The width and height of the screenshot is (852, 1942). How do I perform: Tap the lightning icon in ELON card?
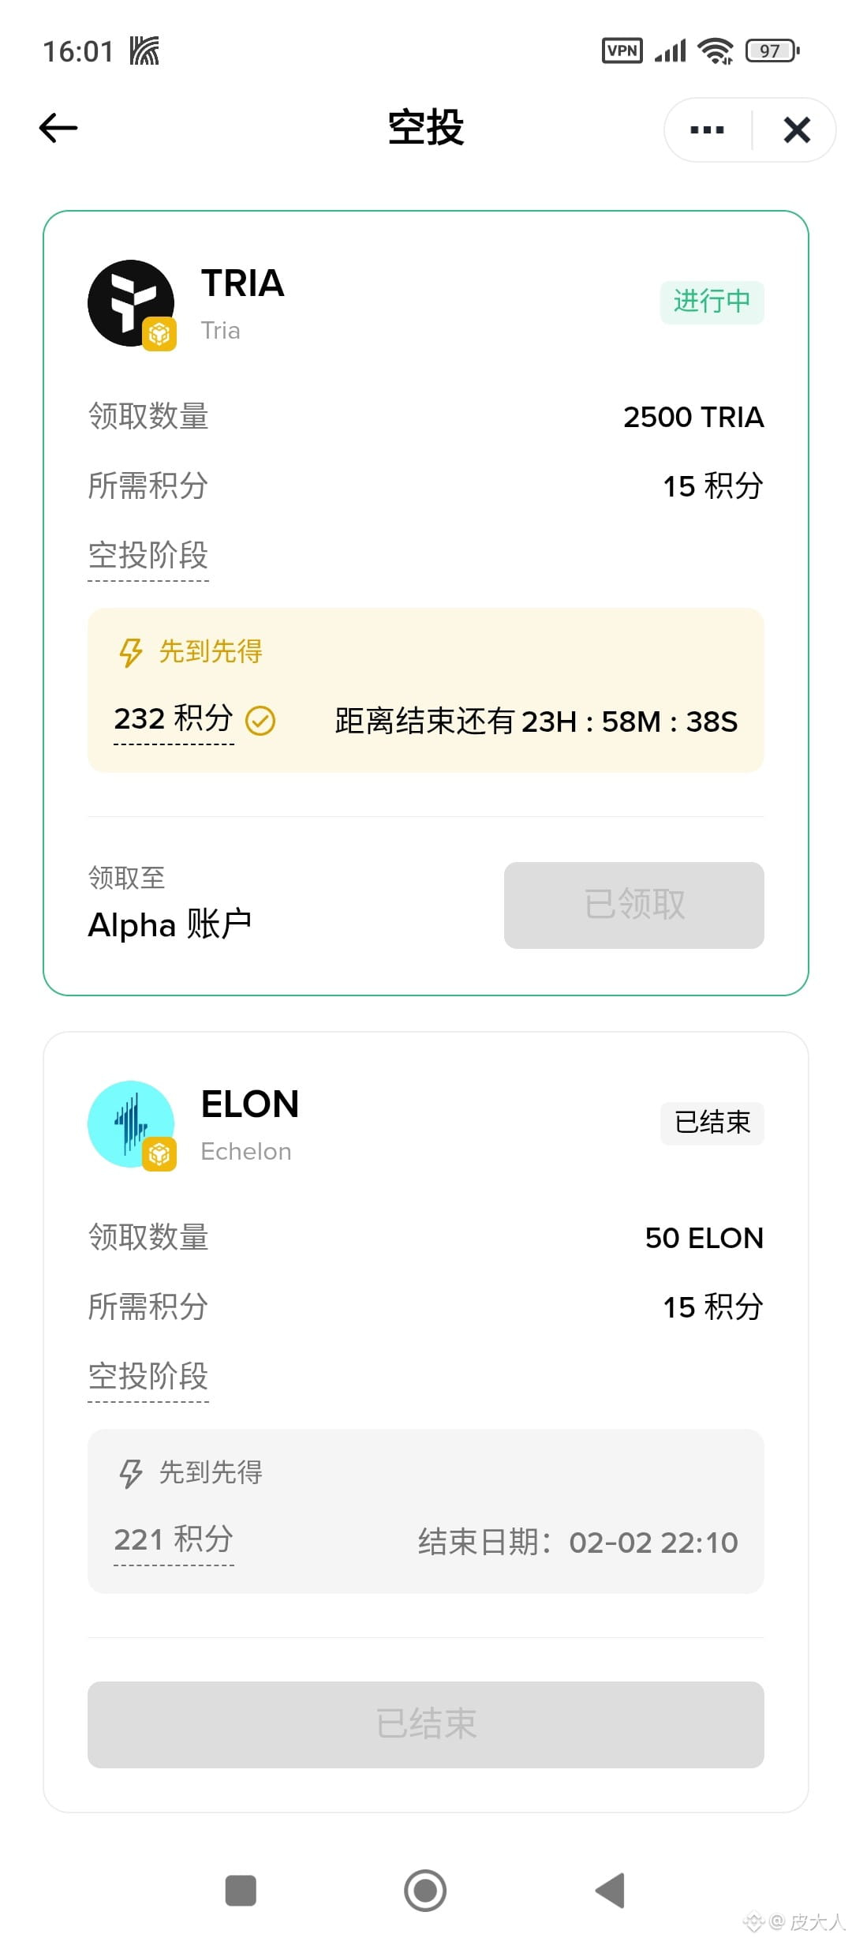[130, 1474]
